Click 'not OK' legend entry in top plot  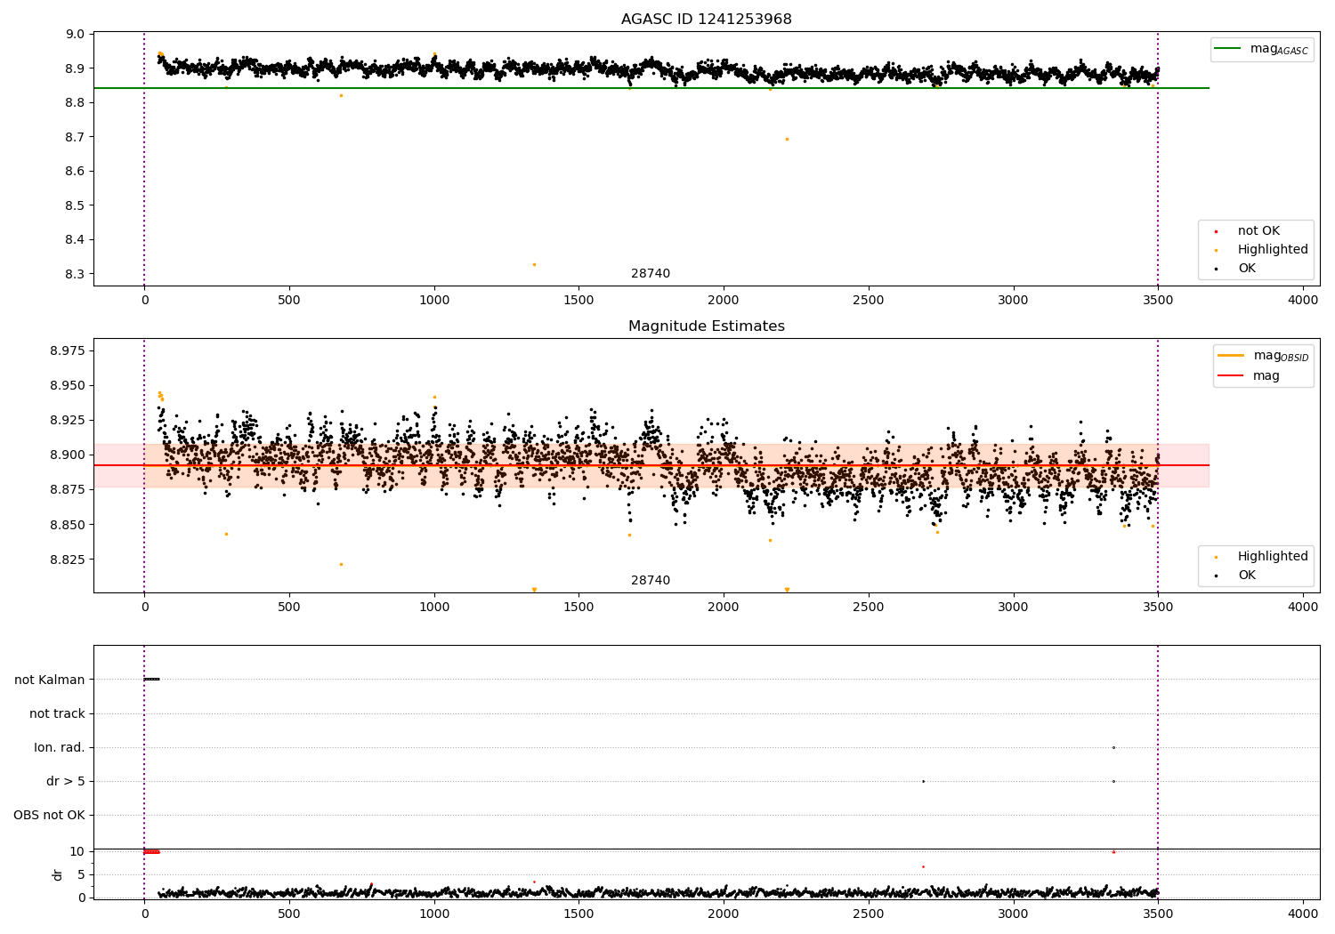point(1258,231)
